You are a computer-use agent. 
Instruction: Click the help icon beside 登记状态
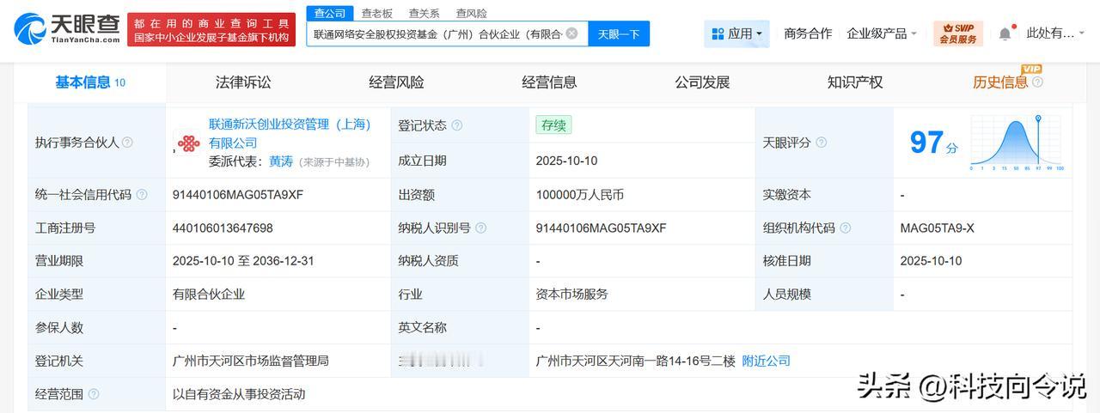click(x=456, y=125)
